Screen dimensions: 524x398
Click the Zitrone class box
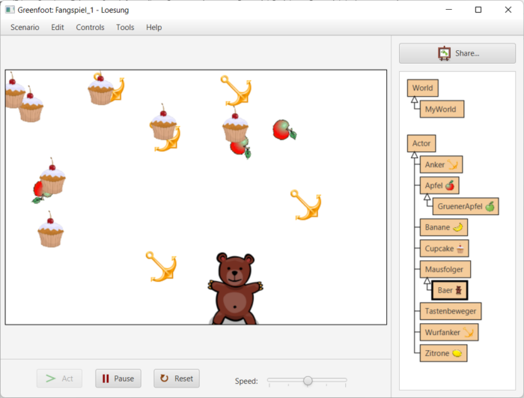click(443, 352)
